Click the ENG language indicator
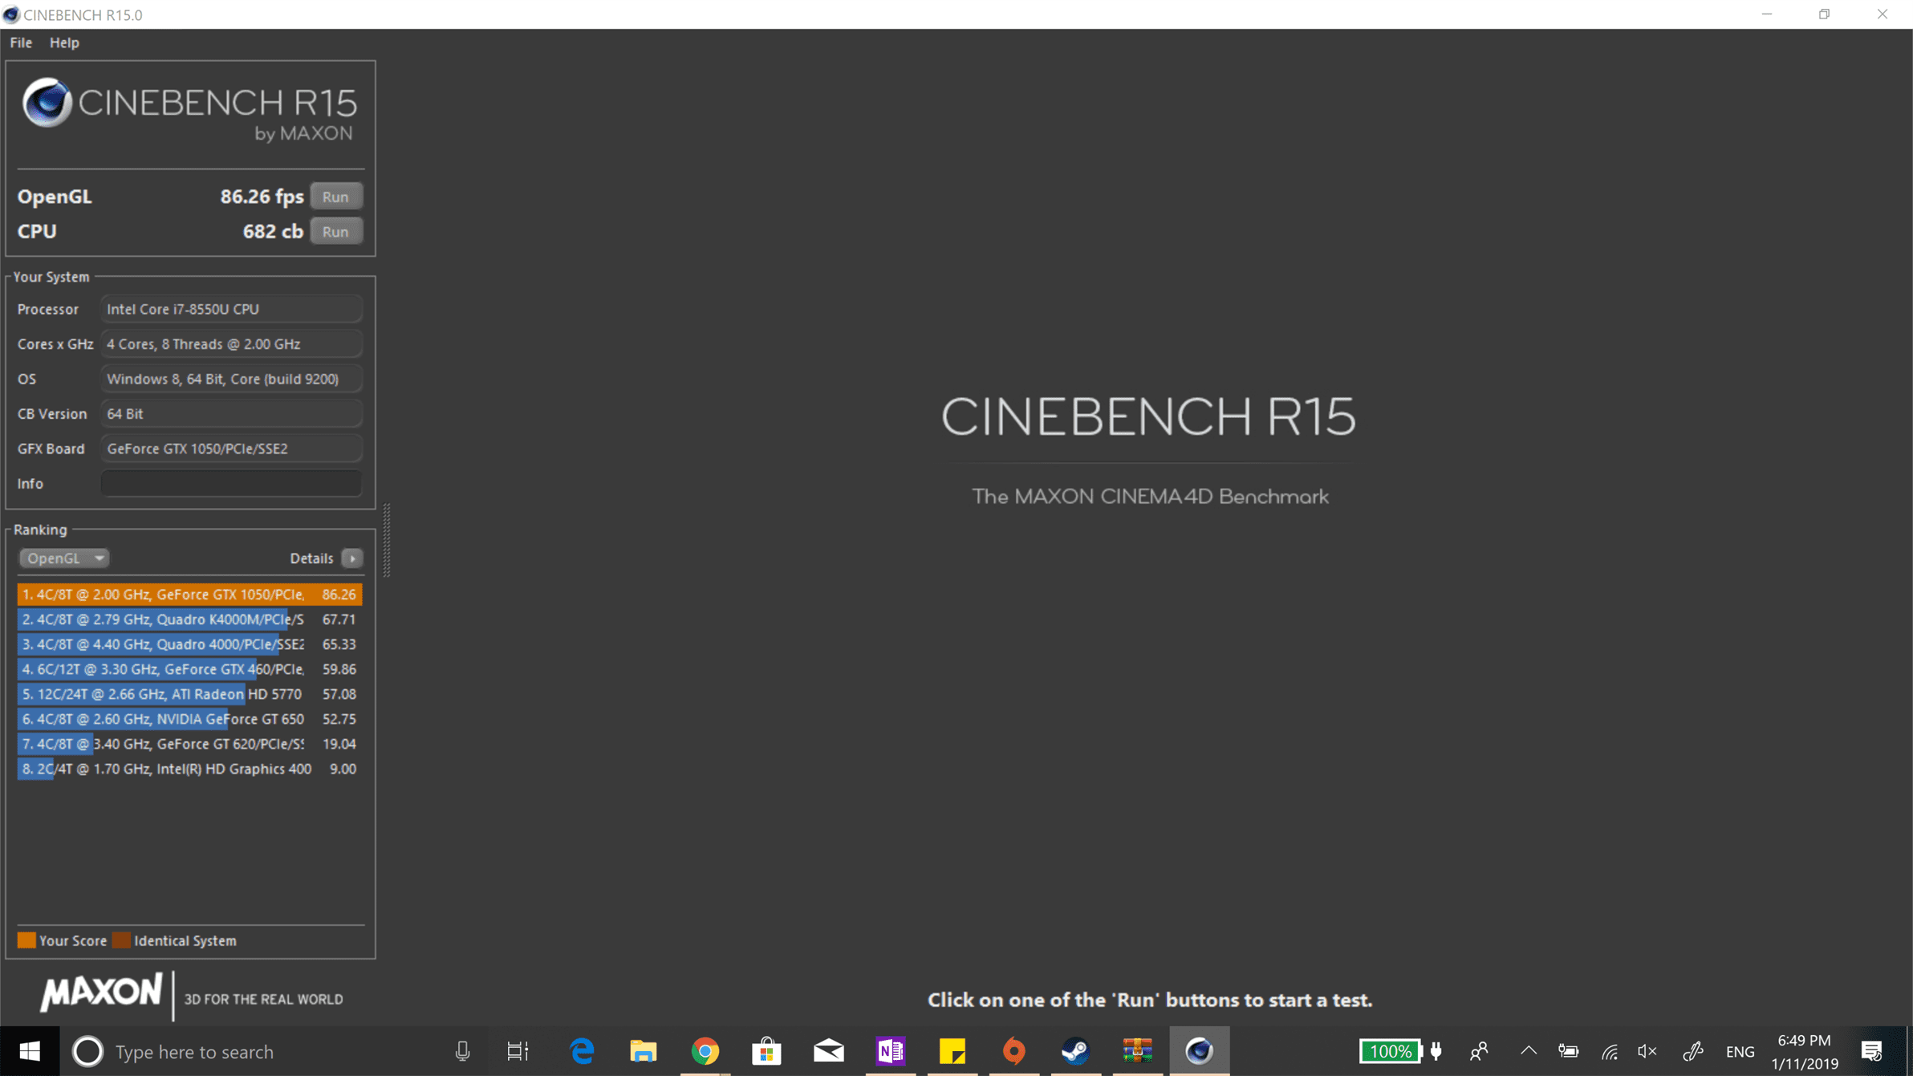 [1740, 1052]
